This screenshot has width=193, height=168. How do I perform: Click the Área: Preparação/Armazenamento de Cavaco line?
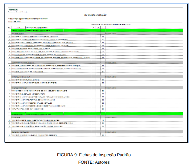(28, 19)
